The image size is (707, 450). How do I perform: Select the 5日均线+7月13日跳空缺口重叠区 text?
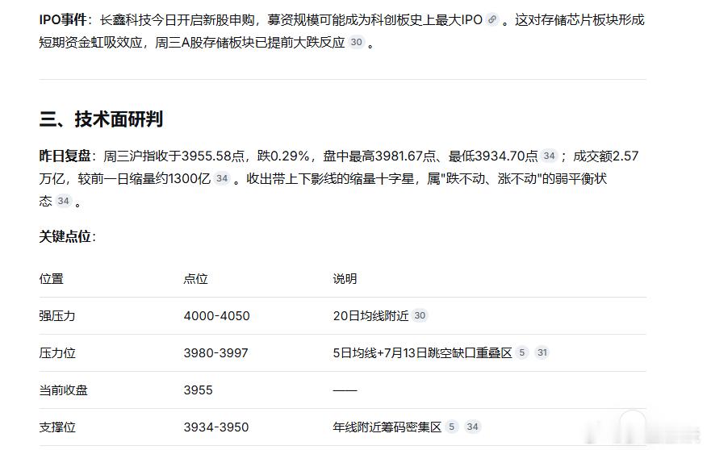pos(422,352)
